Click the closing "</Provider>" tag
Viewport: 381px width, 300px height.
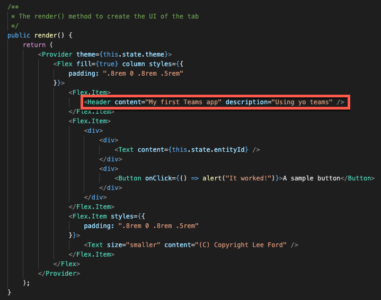[59, 274]
